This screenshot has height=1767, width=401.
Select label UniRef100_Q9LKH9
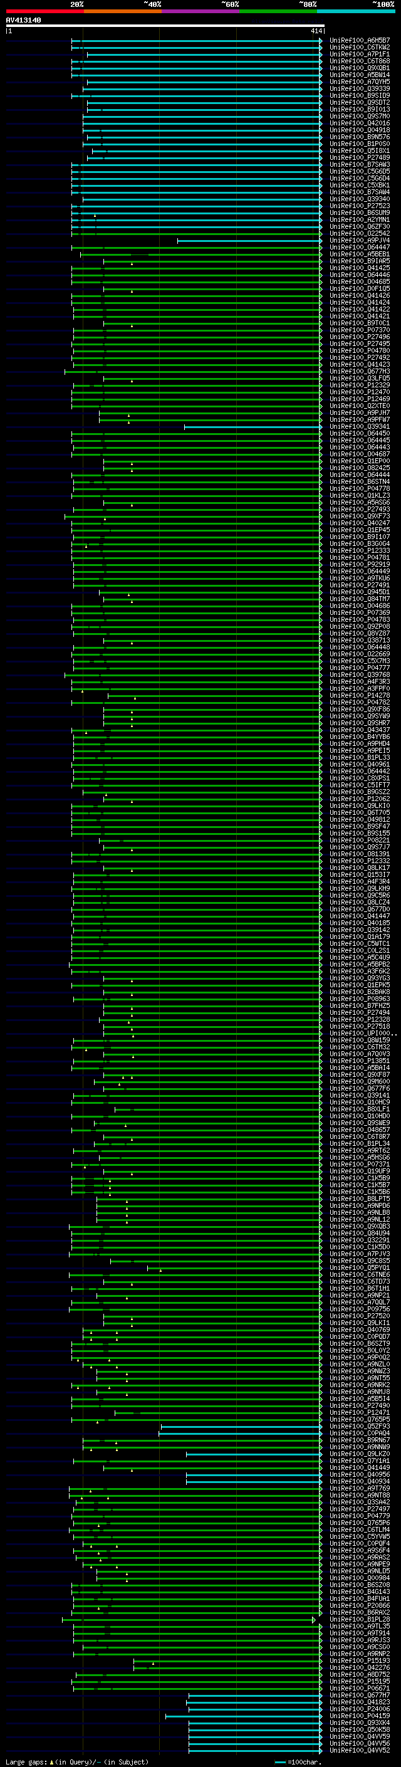[x=360, y=888]
